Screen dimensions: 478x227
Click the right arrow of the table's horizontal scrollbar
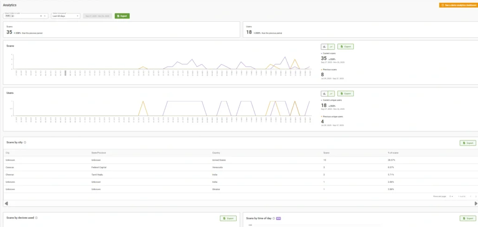tap(476, 203)
